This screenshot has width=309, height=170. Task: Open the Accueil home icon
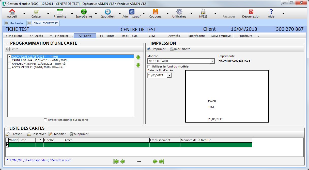point(12,12)
